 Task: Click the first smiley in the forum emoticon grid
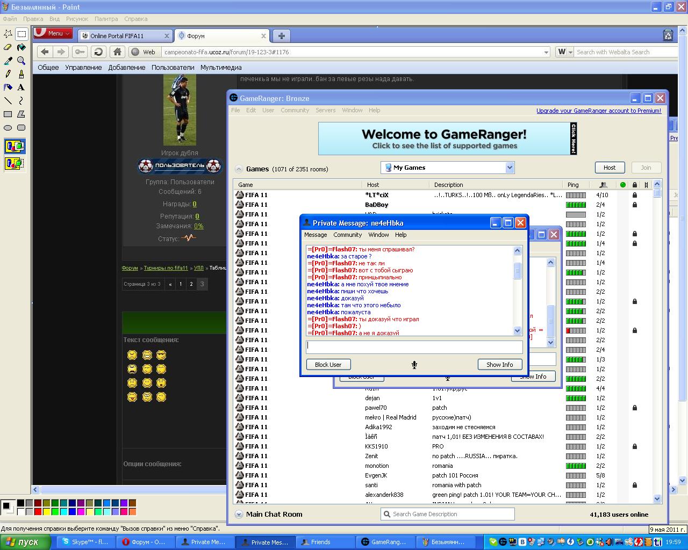tap(132, 355)
